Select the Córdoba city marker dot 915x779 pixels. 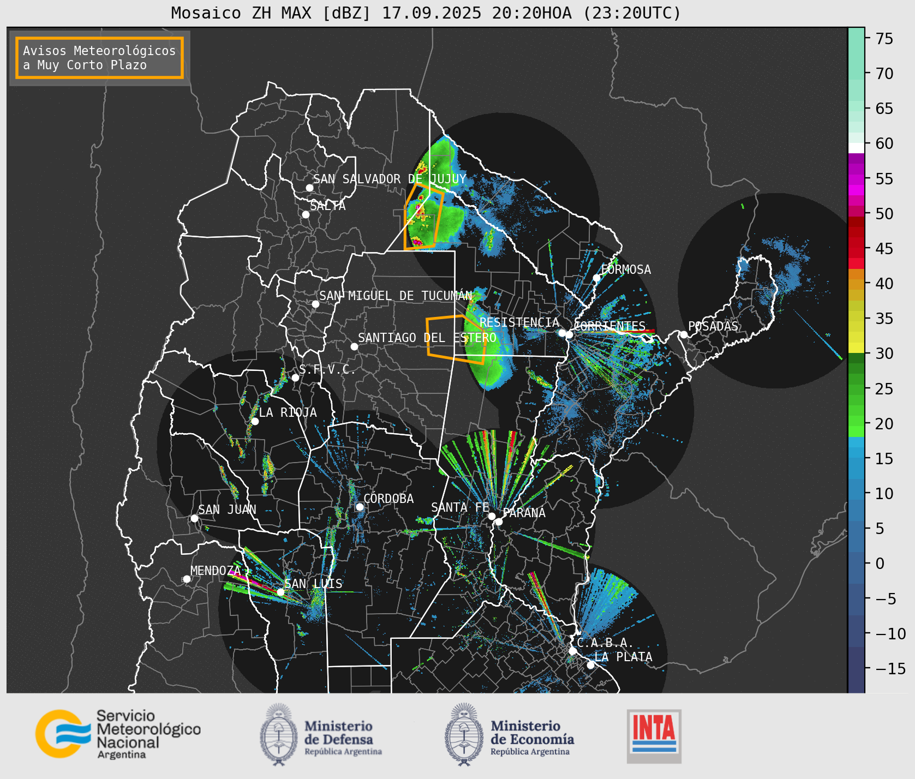[x=360, y=507]
